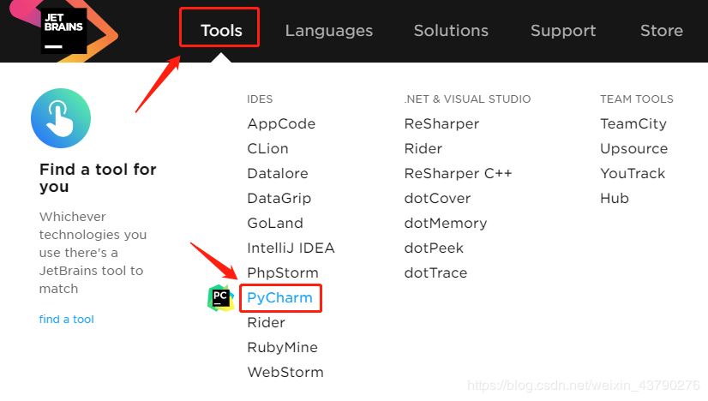Go to the Store menu item
The image size is (708, 401).
[661, 31]
